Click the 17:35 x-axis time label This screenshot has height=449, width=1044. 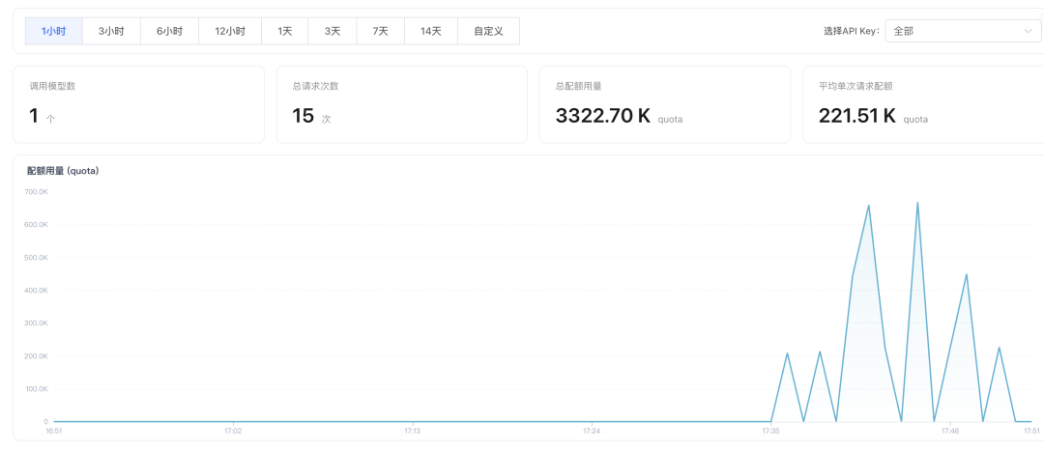point(771,432)
